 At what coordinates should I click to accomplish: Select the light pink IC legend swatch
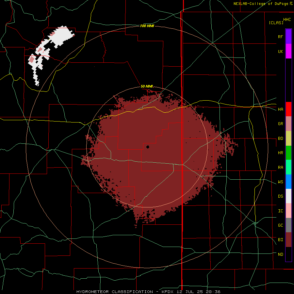coord(288,211)
